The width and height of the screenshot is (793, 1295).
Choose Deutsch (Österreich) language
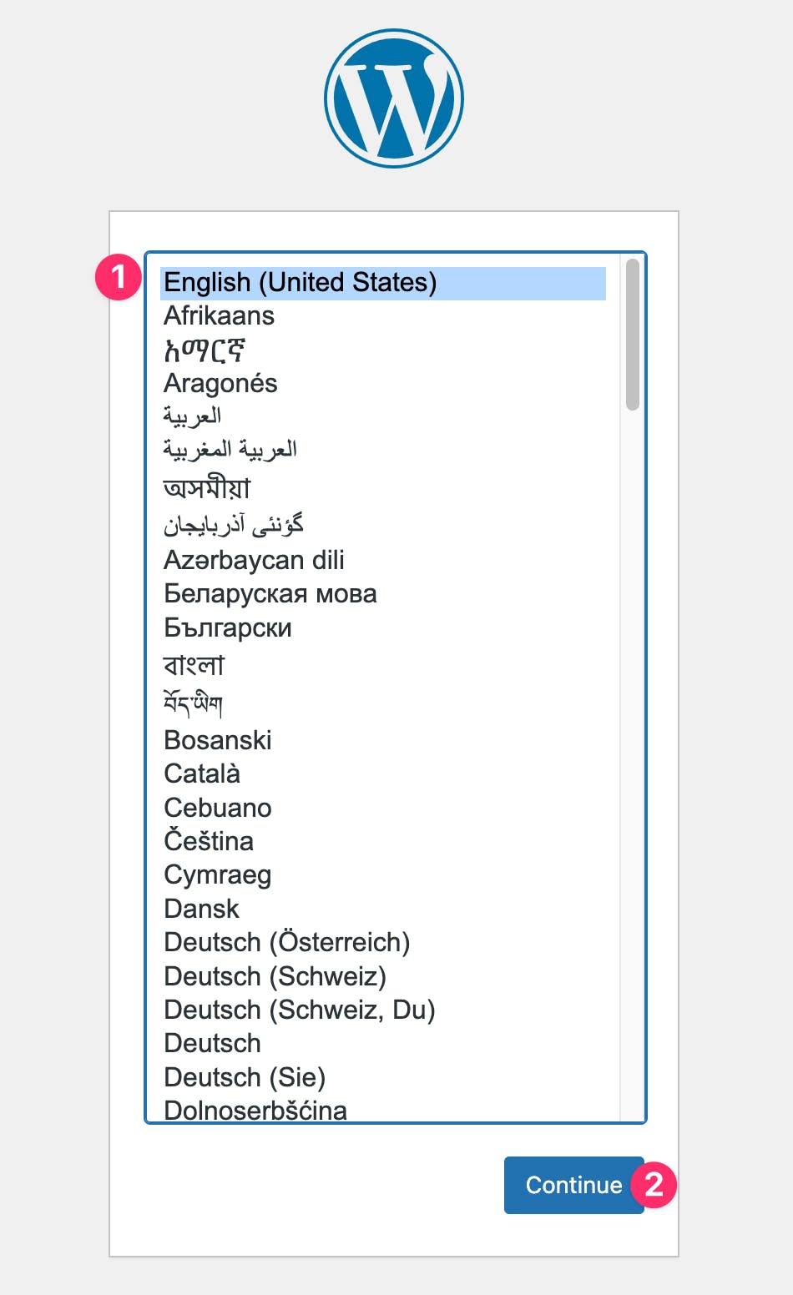tap(287, 942)
